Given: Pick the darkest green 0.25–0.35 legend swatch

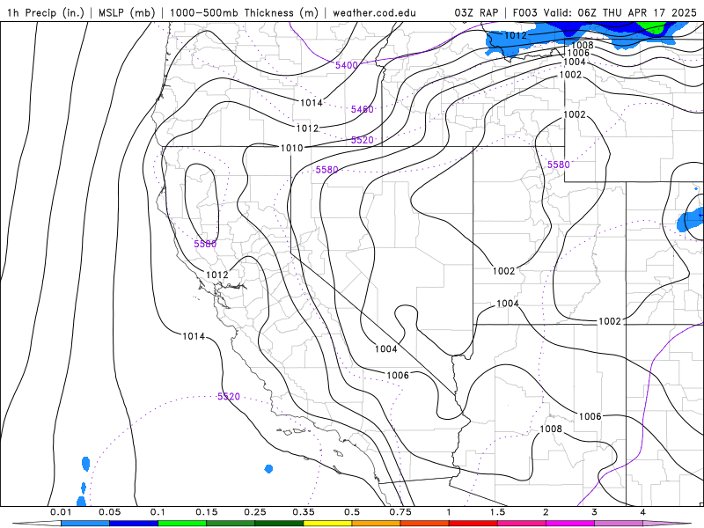Looking at the screenshot, I should coord(279,524).
